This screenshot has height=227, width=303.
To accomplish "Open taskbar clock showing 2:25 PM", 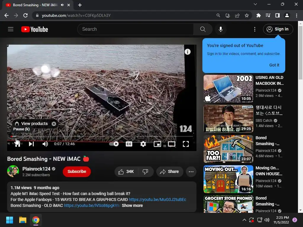I will pos(281,220).
